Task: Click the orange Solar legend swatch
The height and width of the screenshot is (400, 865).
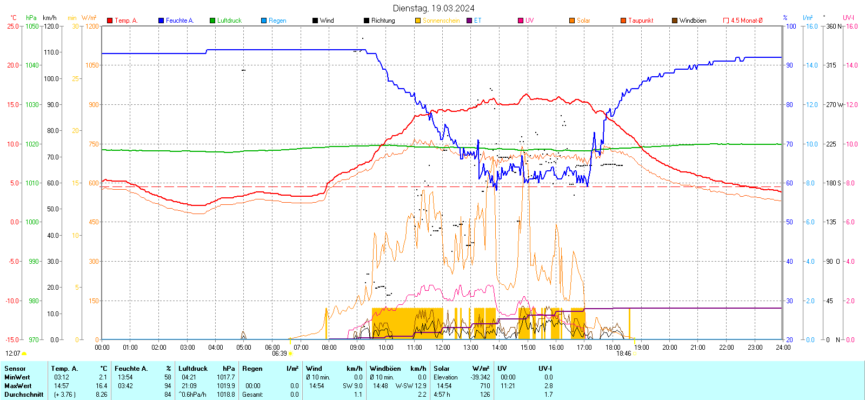Action: [572, 21]
